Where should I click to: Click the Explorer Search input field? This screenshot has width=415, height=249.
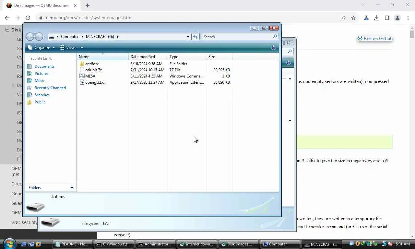(237, 37)
